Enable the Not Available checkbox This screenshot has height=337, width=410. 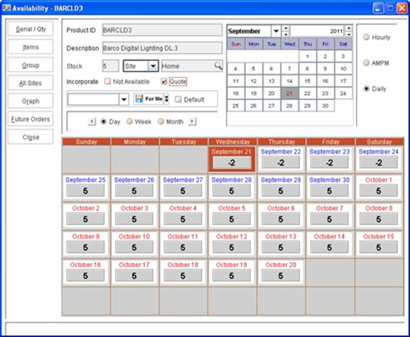pos(108,81)
